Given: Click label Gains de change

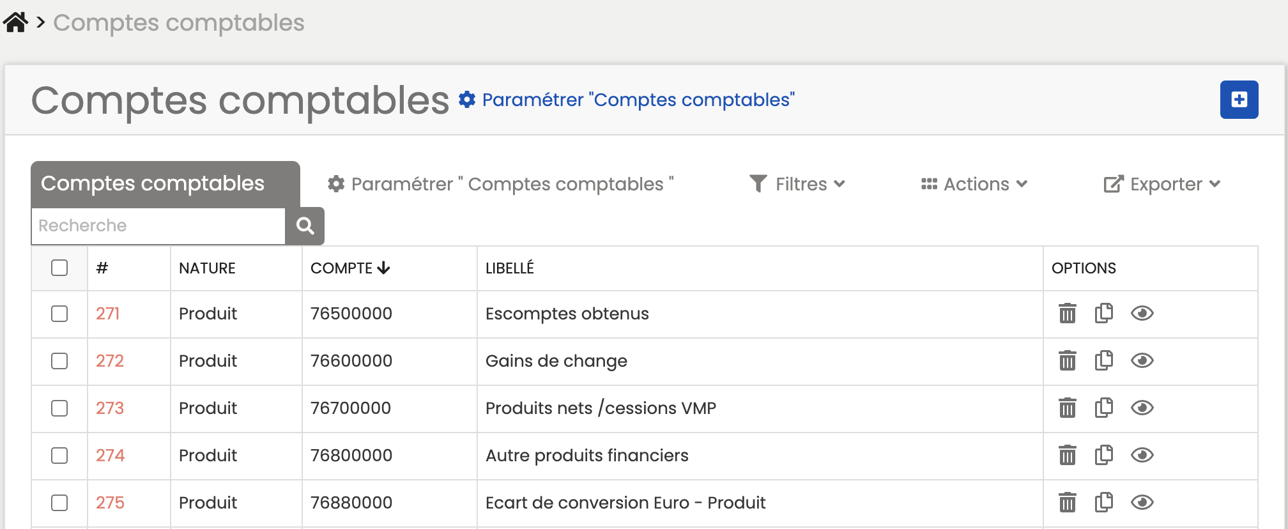Looking at the screenshot, I should pyautogui.click(x=556, y=361).
